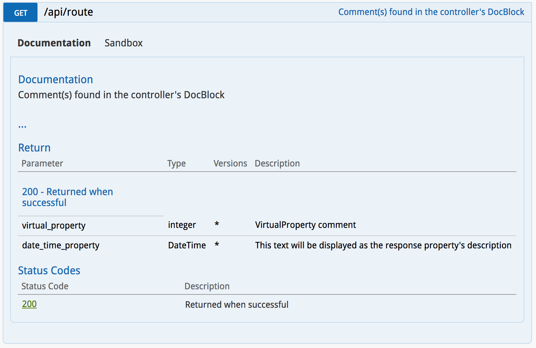Viewport: 536px width, 348px height.
Task: Click the 'VirtualProperty comment' description
Action: 306,225
